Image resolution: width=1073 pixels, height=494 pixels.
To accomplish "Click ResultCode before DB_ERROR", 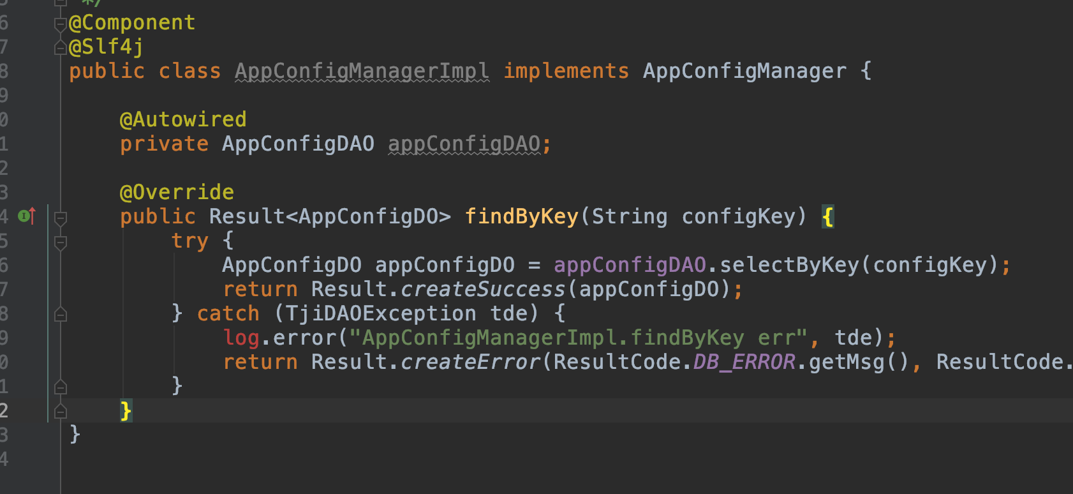I will pyautogui.click(x=617, y=362).
